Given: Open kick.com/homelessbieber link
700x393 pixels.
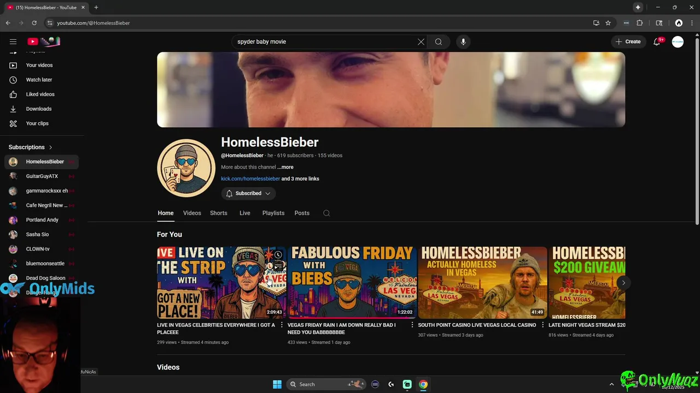Looking at the screenshot, I should tap(250, 178).
